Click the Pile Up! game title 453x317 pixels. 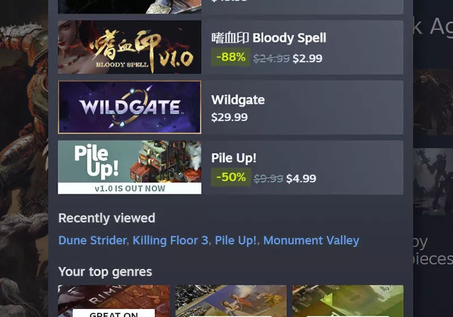click(234, 158)
